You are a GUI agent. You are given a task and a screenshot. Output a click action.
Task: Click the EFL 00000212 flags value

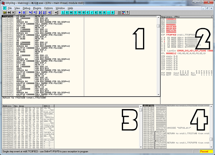pyautogui.click(x=171, y=53)
